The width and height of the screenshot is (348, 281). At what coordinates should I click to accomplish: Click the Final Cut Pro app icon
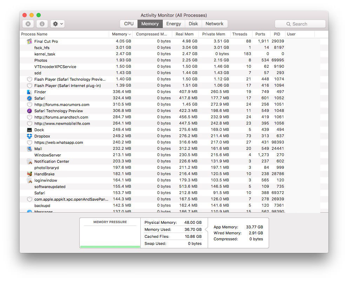coord(29,41)
